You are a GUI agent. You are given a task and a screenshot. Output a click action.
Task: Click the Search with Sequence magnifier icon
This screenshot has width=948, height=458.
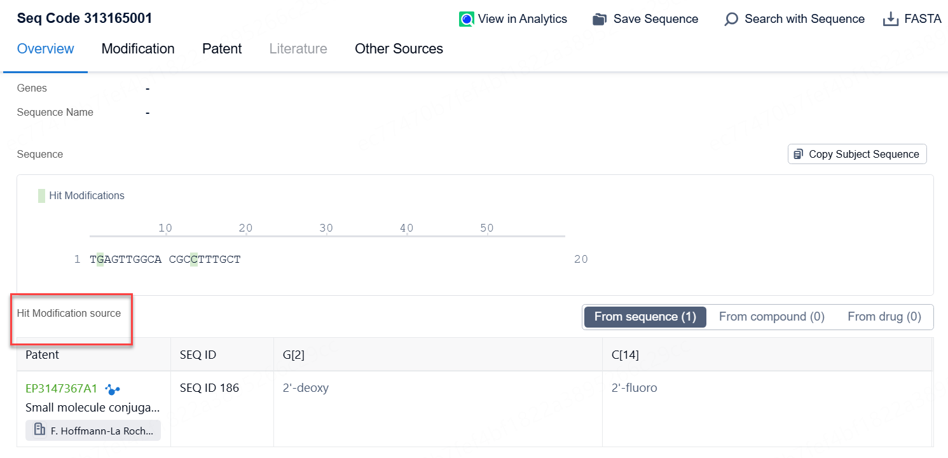pos(731,19)
